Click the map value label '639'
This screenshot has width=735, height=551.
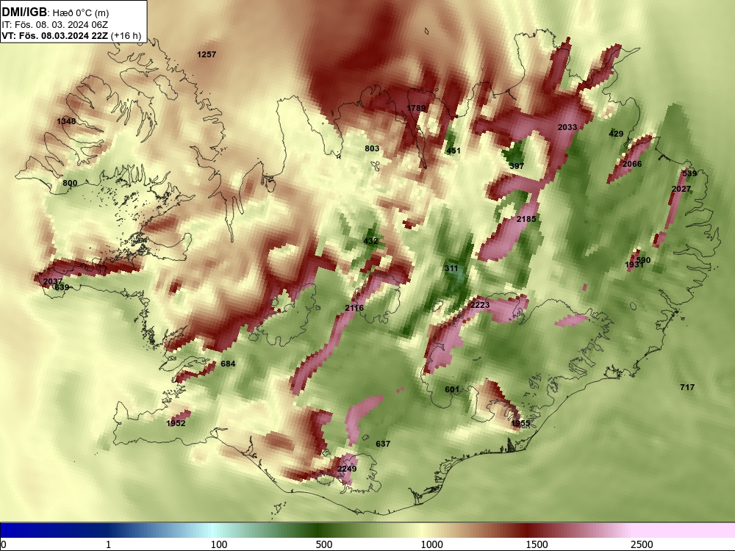coord(62,287)
